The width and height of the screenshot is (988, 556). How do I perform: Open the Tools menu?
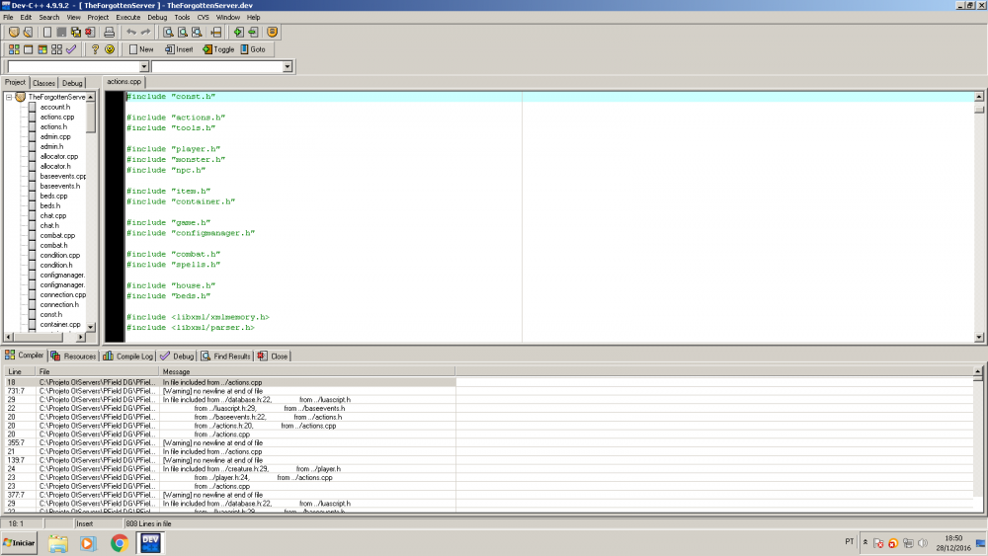tap(182, 17)
